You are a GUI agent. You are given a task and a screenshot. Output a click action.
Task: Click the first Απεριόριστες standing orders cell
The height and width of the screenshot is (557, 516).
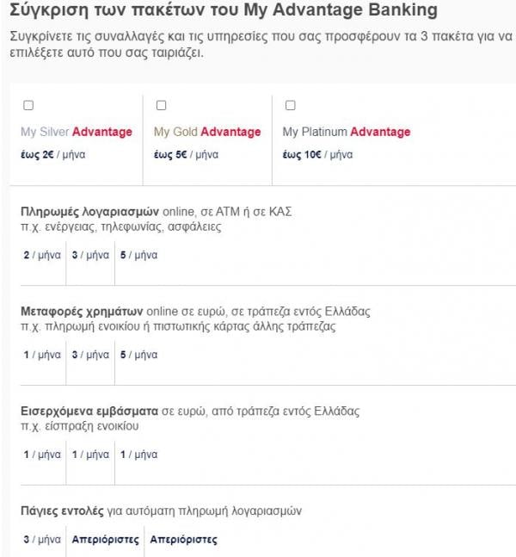[106, 540]
